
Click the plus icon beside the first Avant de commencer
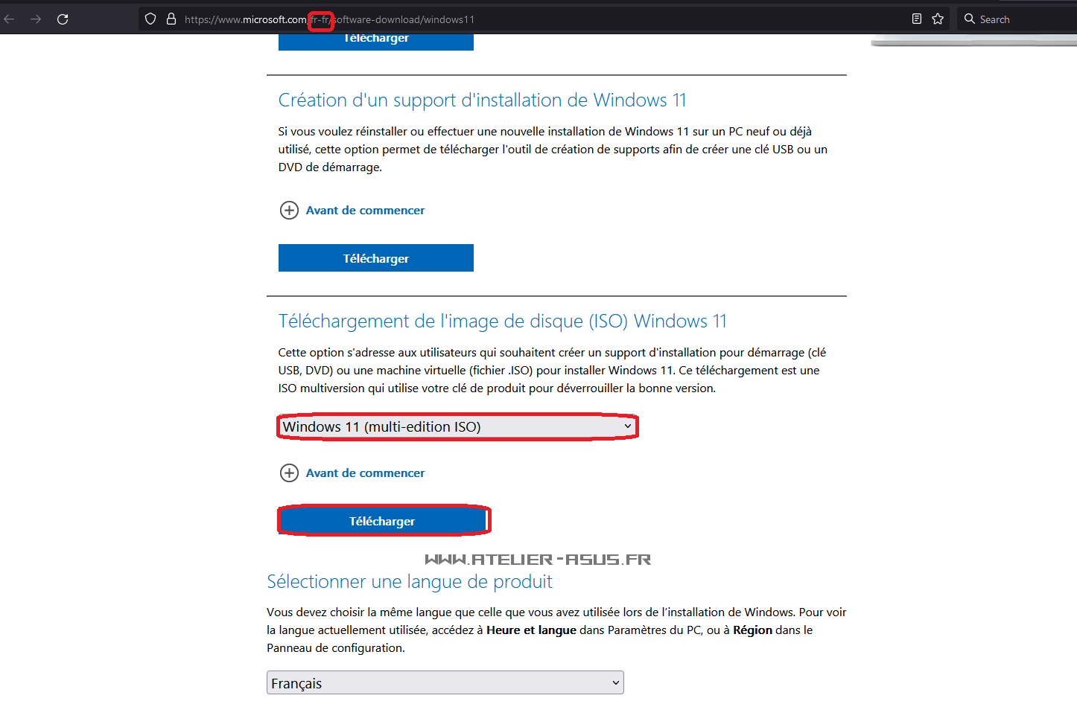coord(290,211)
